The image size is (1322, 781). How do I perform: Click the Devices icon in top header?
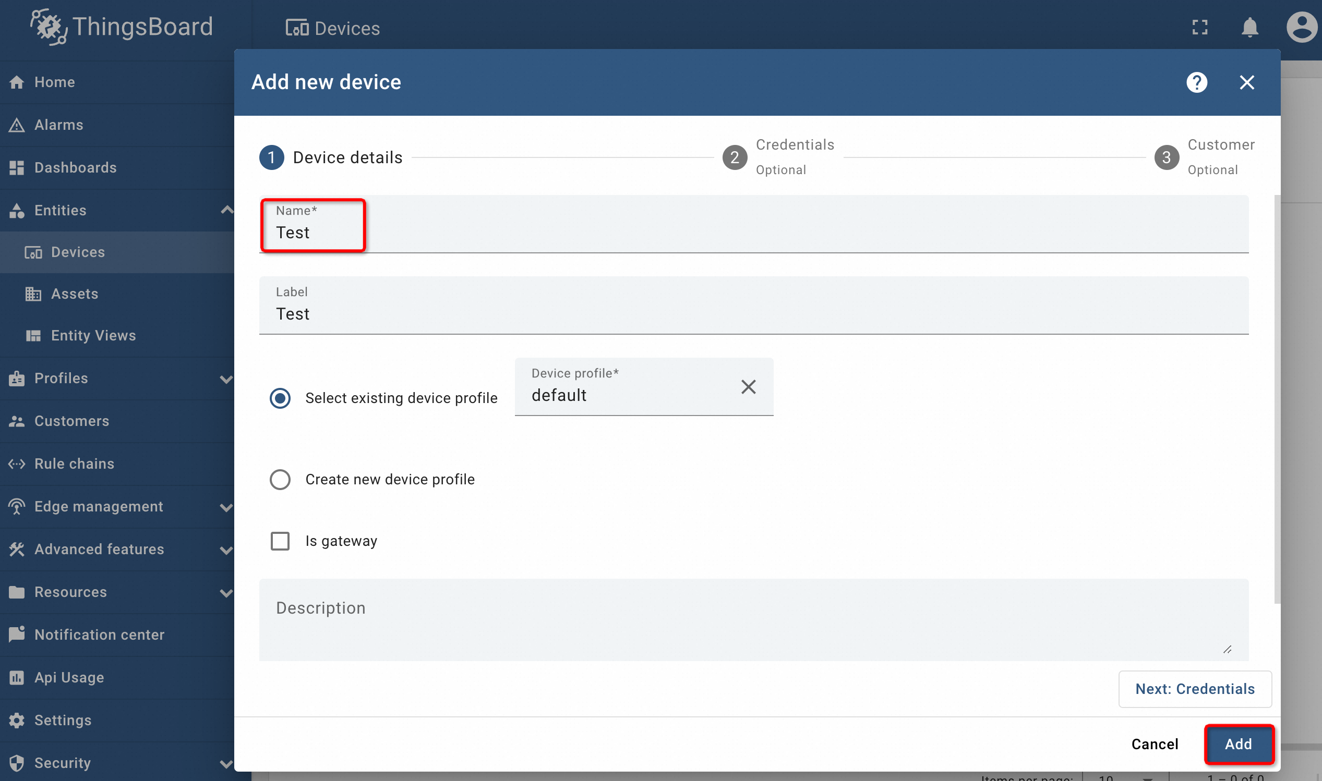297,27
